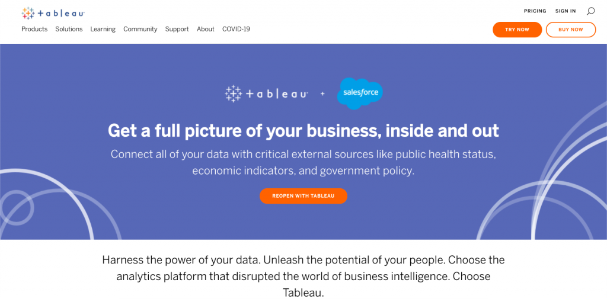
Task: Go to the COVID-19 page
Action: [236, 29]
